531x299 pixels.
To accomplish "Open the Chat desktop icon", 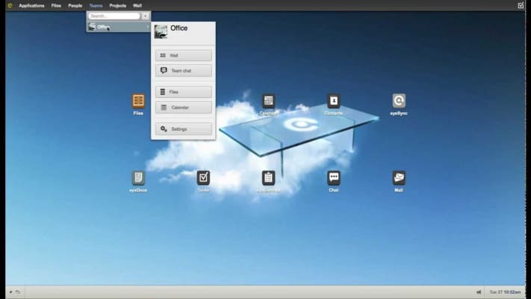I will tap(334, 178).
